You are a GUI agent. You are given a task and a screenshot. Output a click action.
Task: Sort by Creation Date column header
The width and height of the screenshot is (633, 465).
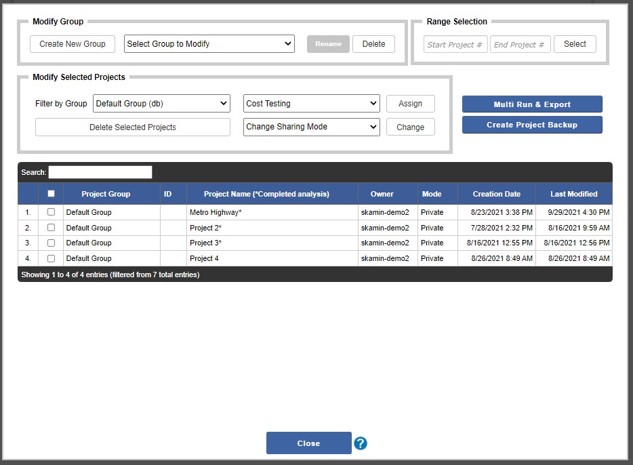(x=496, y=194)
